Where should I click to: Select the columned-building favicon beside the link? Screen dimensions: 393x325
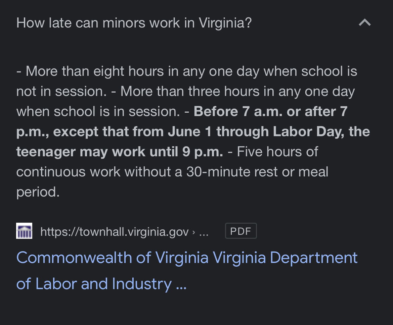(24, 230)
